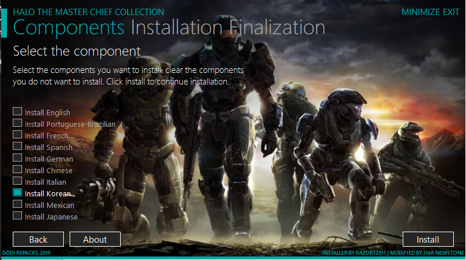
Task: Start installation with the Install button
Action: tap(428, 239)
